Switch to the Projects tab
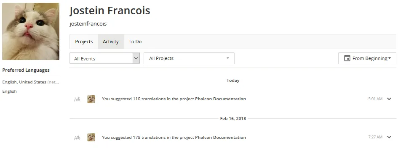406x151 pixels. point(84,42)
